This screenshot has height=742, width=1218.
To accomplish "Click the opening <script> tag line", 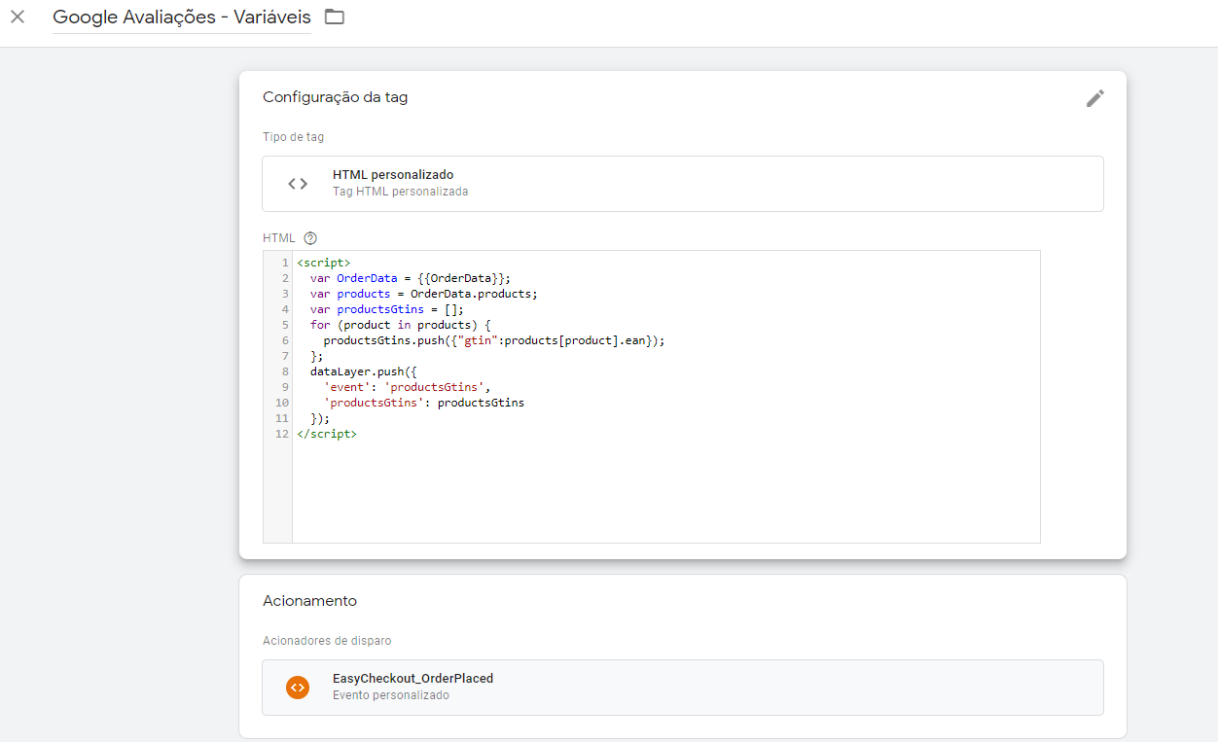I will coord(324,263).
